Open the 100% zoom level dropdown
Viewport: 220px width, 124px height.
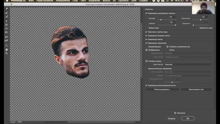tap(25, 122)
